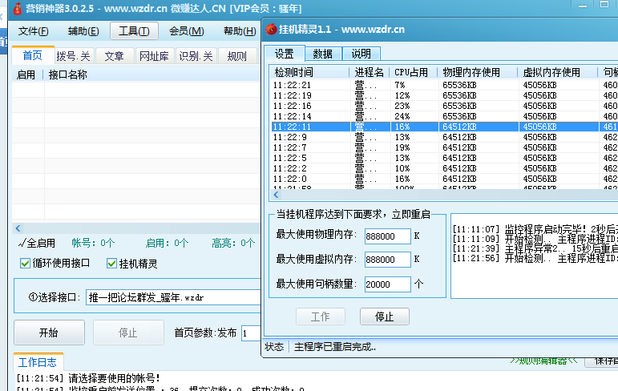Switch to the 拨号.关 tab
Viewport: 618px width, 391px height.
[x=73, y=56]
